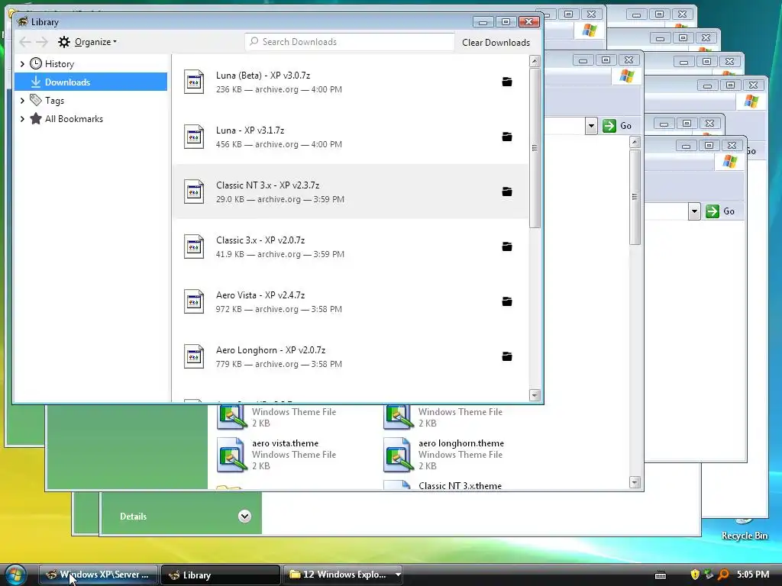Select Aero Vista - XP v2.4.7z download entry
The image size is (782, 586).
351,301
